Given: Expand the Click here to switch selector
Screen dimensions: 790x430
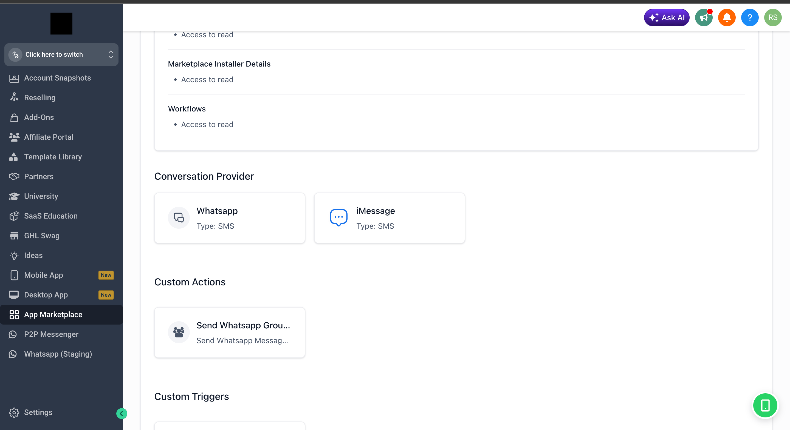Looking at the screenshot, I should (61, 55).
